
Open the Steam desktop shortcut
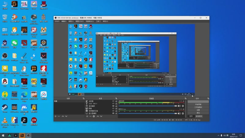point(5,109)
